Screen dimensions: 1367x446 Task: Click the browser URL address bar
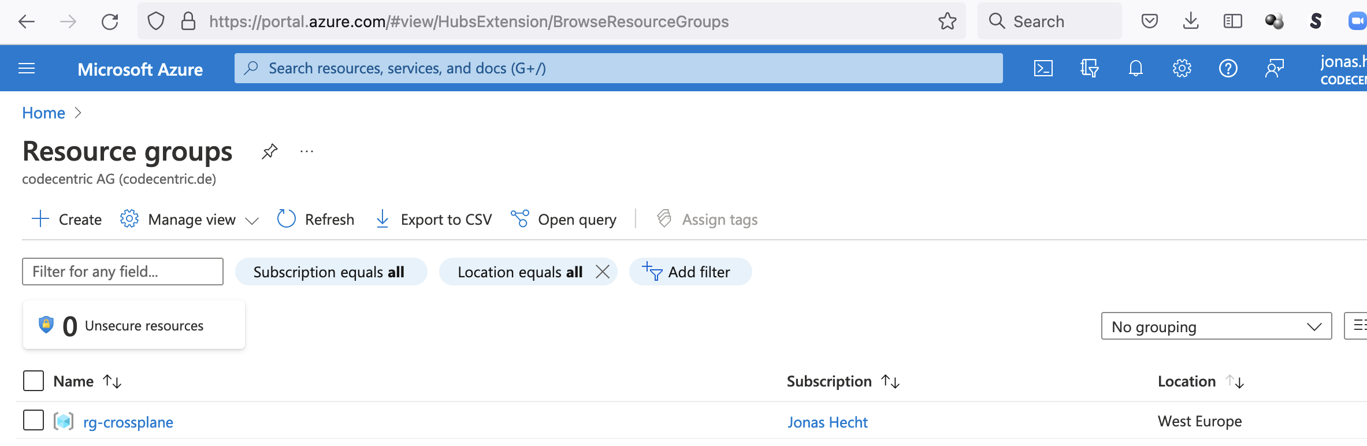(x=552, y=21)
